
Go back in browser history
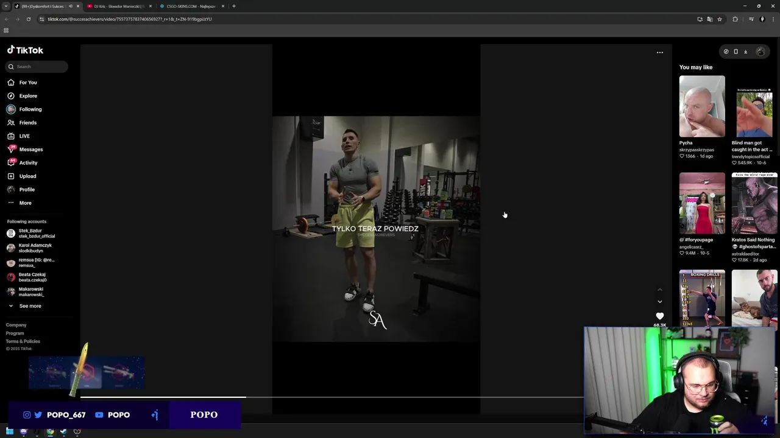6,19
